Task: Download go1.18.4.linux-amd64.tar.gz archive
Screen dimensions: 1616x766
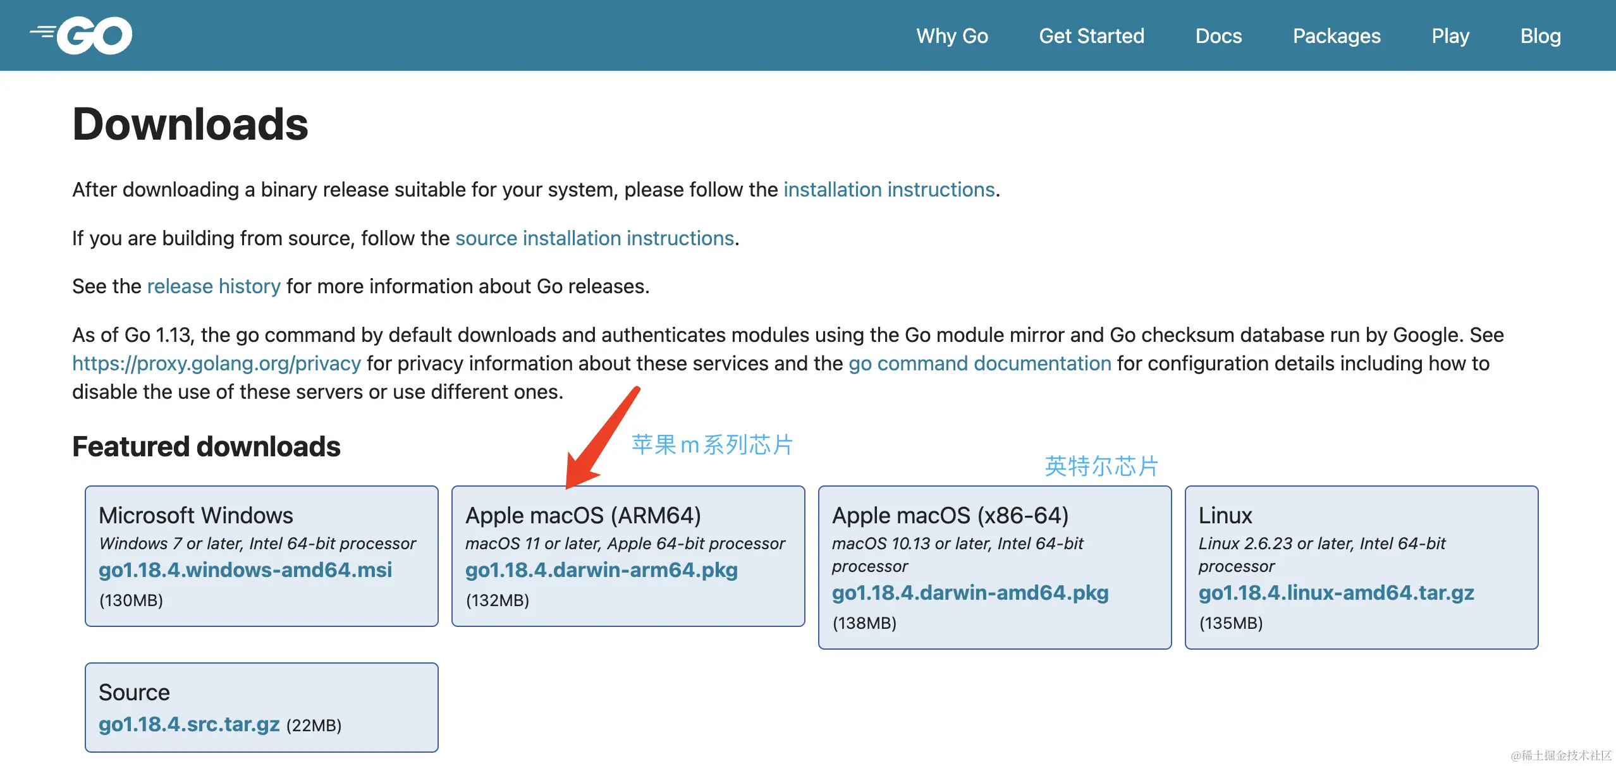Action: click(x=1336, y=593)
